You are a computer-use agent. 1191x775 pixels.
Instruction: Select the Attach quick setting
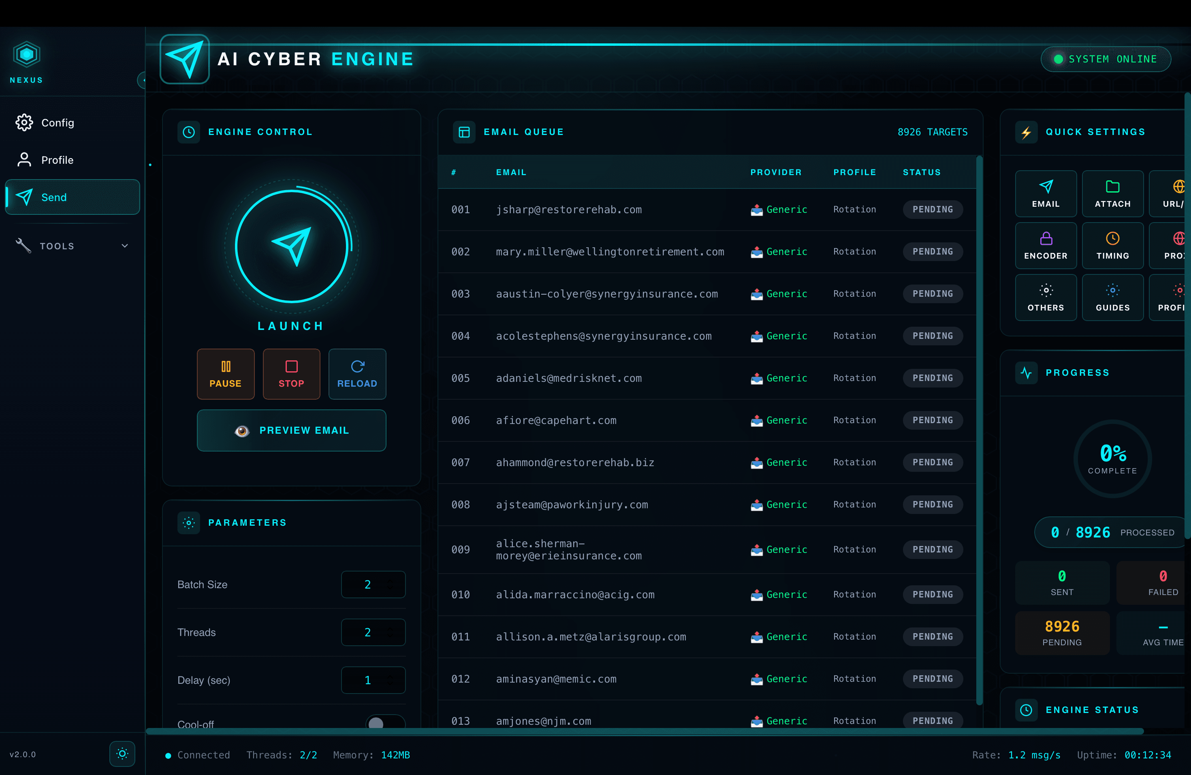point(1113,194)
